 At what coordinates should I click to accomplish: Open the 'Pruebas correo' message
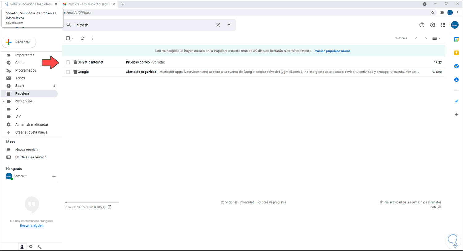click(253, 62)
